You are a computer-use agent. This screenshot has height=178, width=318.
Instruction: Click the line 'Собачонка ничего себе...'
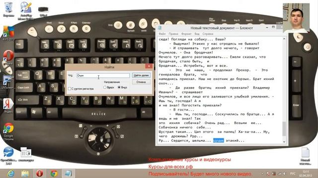coord(185,128)
